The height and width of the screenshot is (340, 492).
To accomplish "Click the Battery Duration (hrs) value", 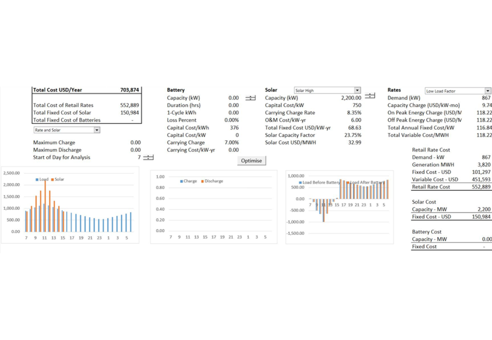I will (x=233, y=105).
